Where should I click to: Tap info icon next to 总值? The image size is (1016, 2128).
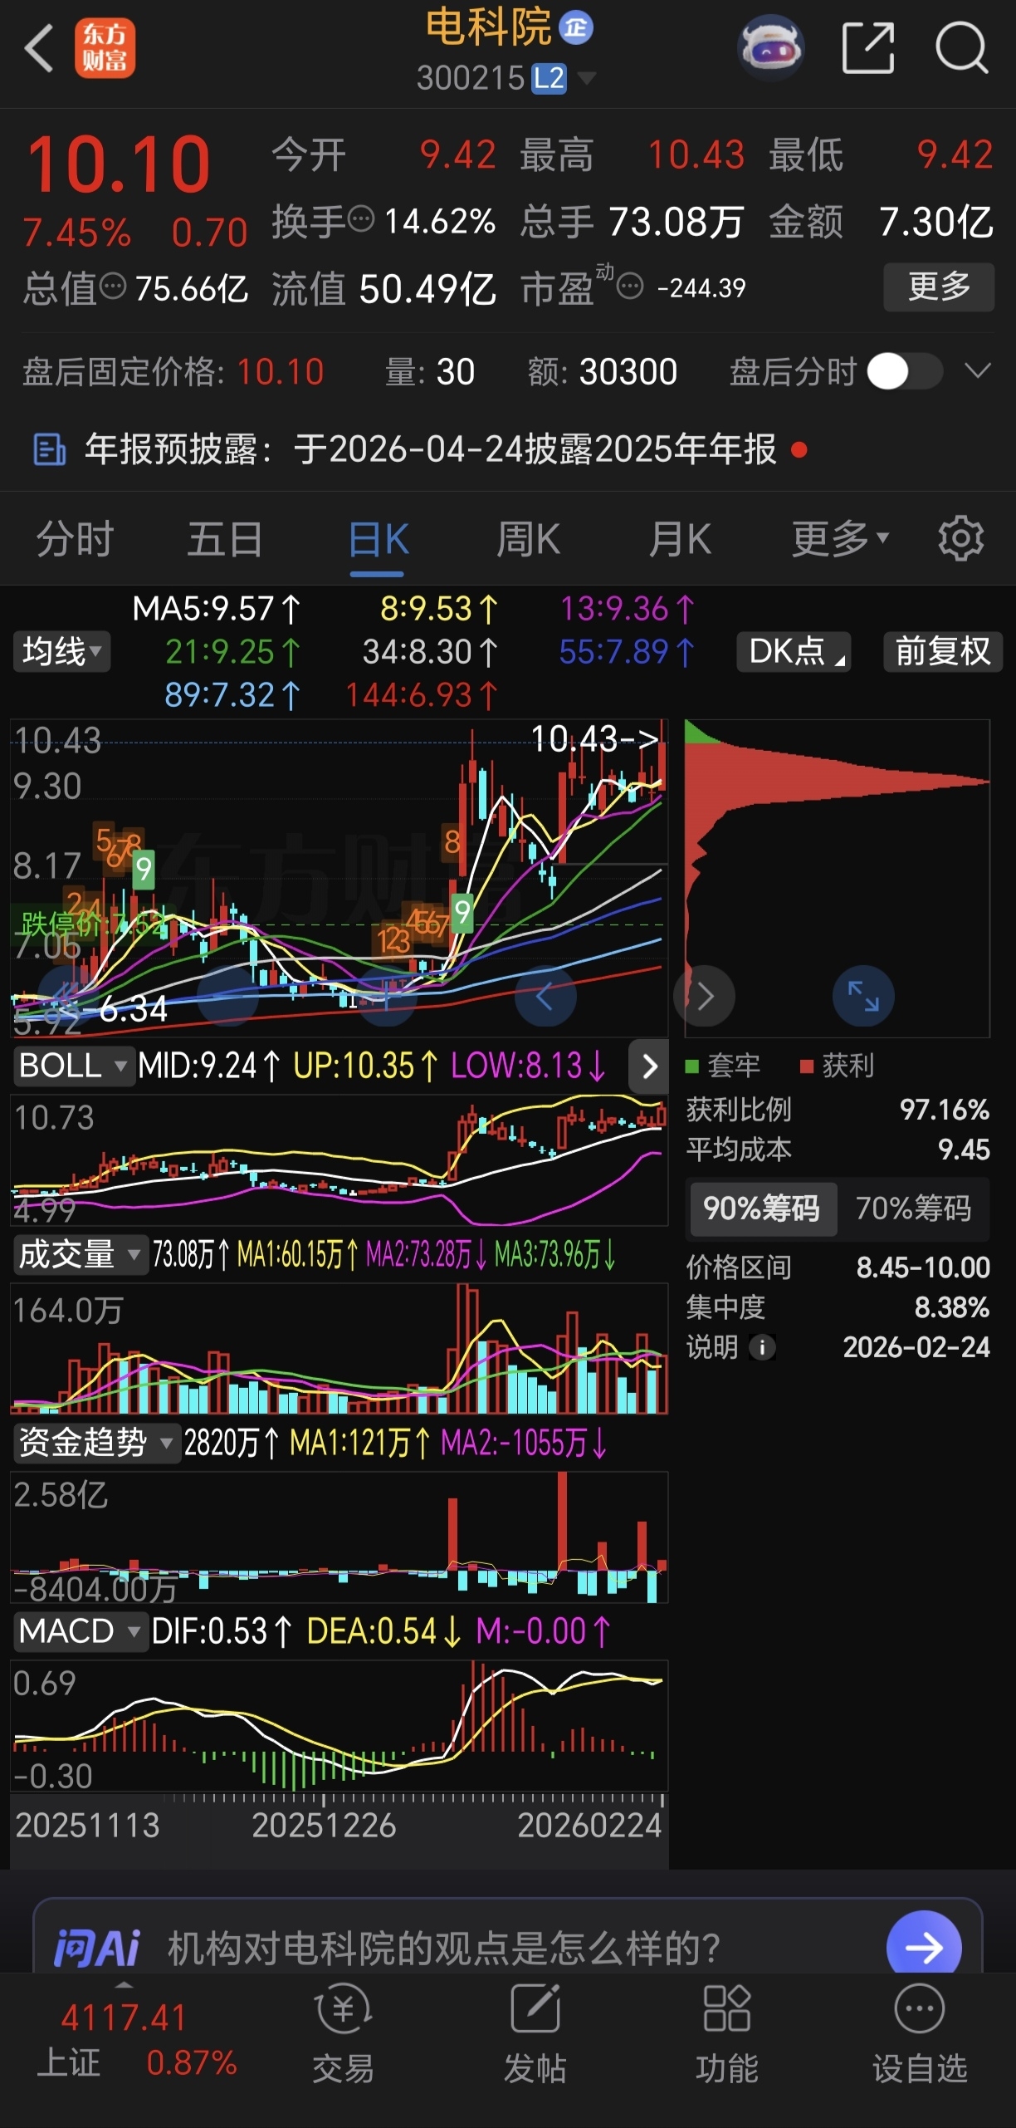[x=113, y=287]
